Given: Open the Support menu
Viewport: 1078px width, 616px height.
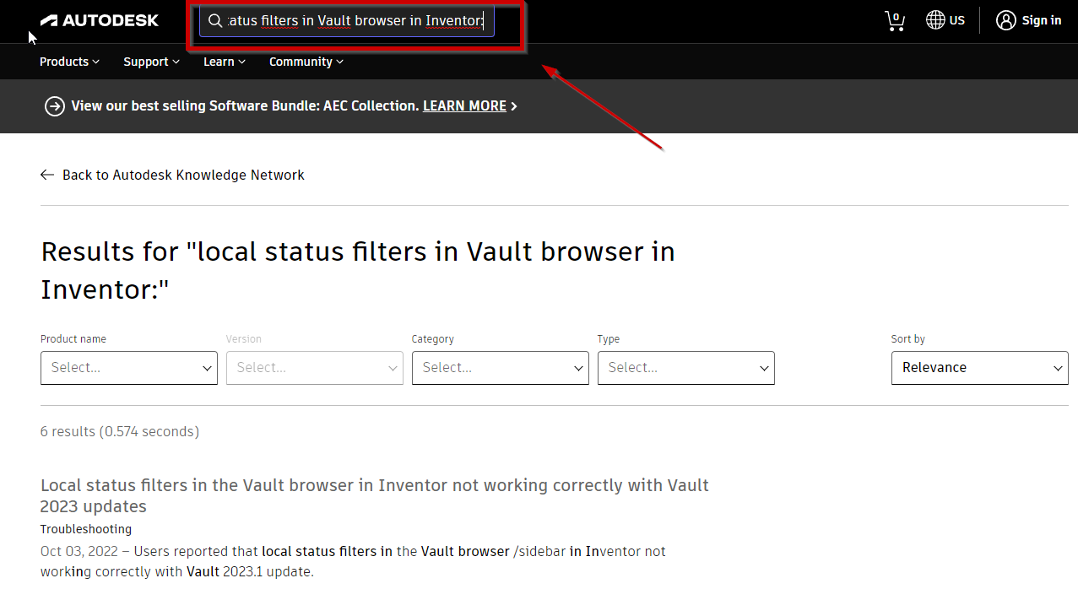Looking at the screenshot, I should [150, 62].
